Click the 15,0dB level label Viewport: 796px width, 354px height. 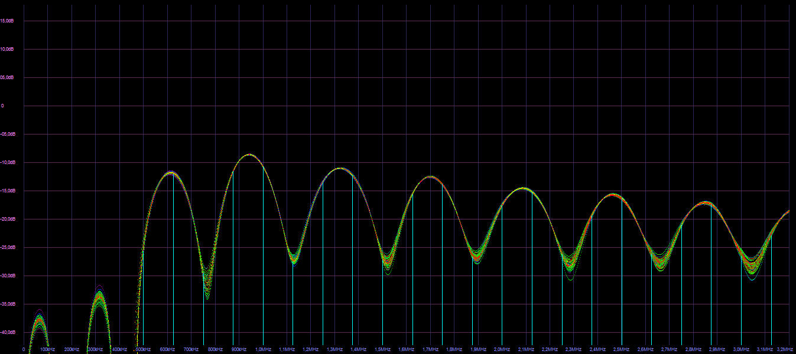tap(7, 21)
